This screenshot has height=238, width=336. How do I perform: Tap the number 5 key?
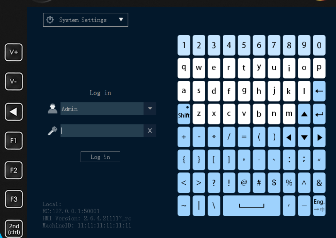click(x=244, y=45)
